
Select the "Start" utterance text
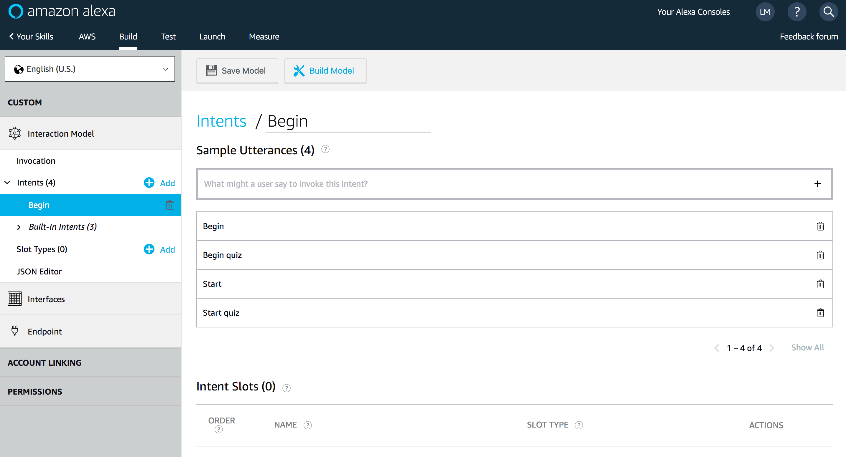coord(212,284)
